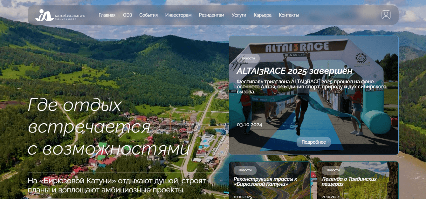Viewport: 426px width, 199px height.
Task: Click the Бирюзовая Катунь logo
Action: (60, 15)
